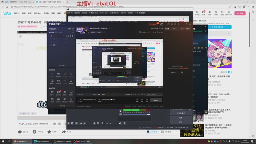Image resolution: width=256 pixels, height=144 pixels.
Task: Open bilibili messages icon in header
Action: click(x=204, y=13)
